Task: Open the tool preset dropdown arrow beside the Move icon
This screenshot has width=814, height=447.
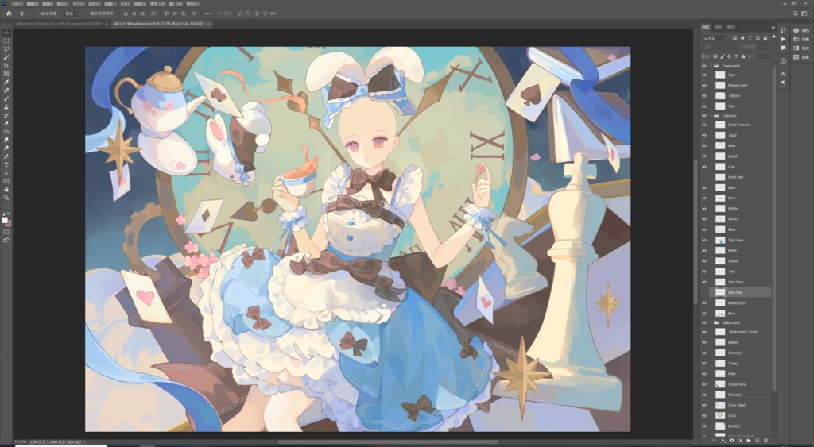Action: click(x=29, y=13)
